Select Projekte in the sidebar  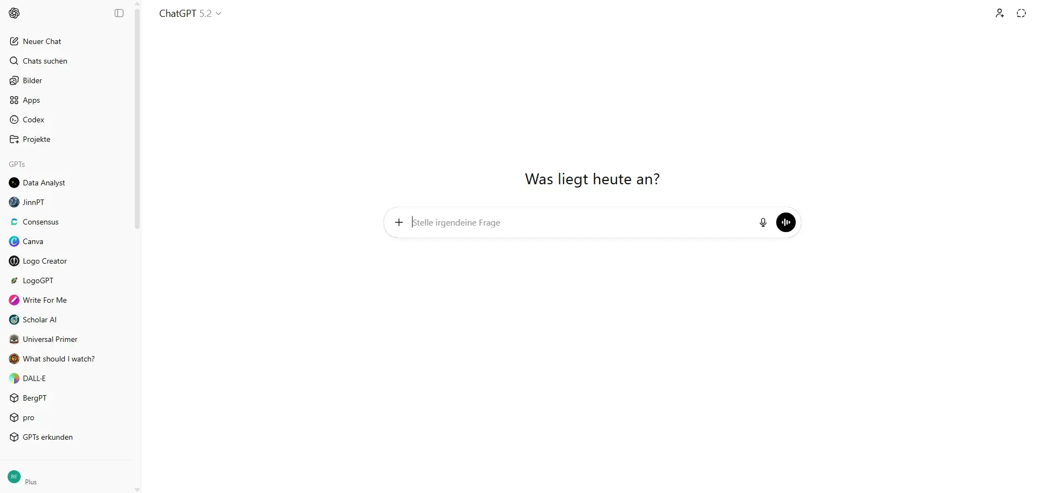pos(36,139)
